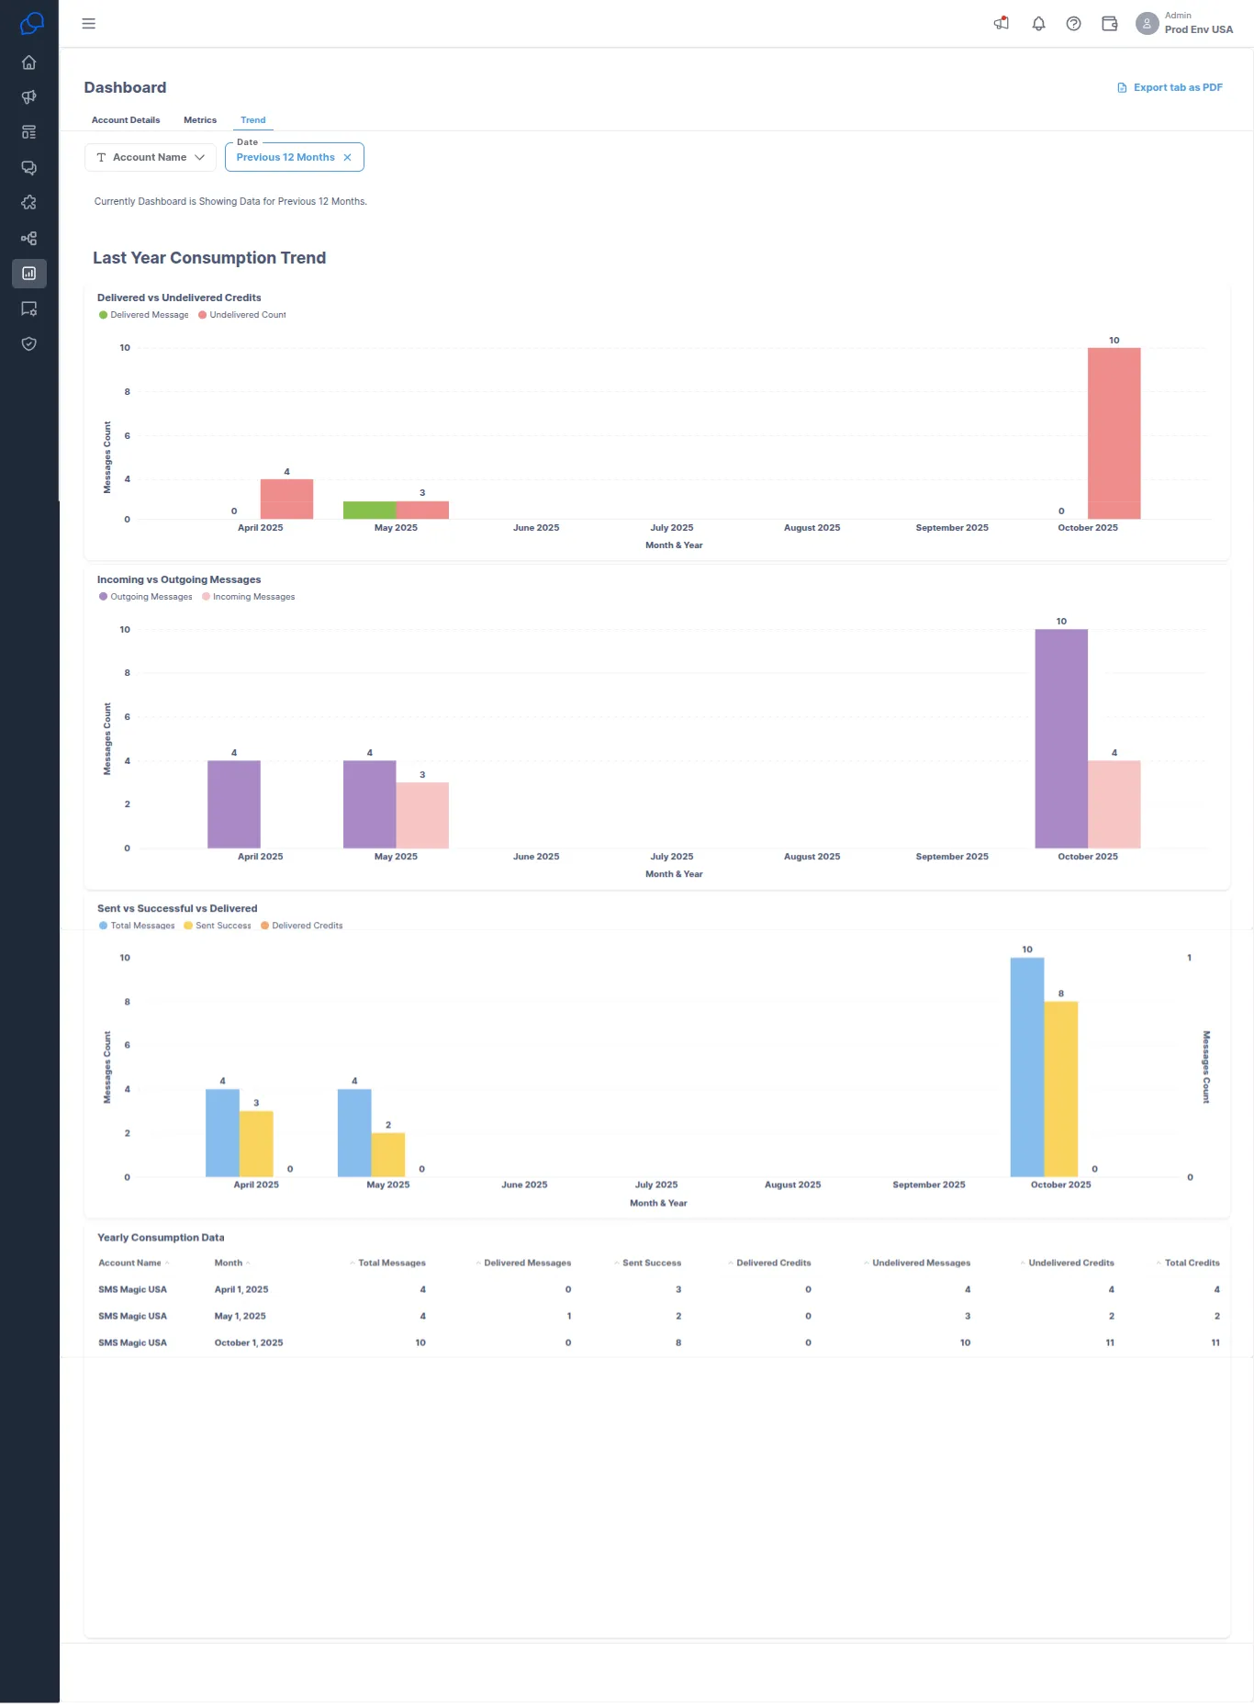The width and height of the screenshot is (1254, 1707).
Task: Open the wallet icon in the top bar
Action: click(1110, 24)
